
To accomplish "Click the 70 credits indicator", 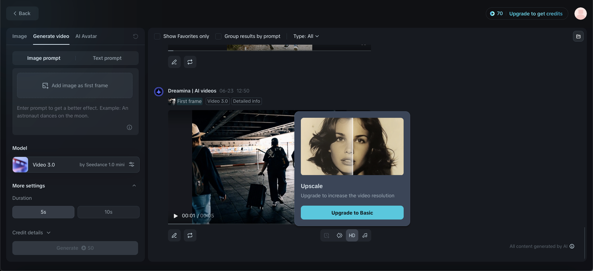I will point(496,13).
